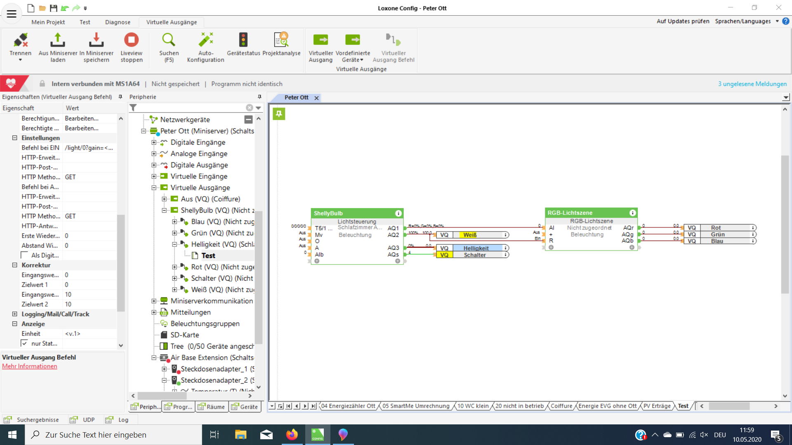Collapse the Einstellungen property group
Image resolution: width=792 pixels, height=445 pixels.
(14, 138)
